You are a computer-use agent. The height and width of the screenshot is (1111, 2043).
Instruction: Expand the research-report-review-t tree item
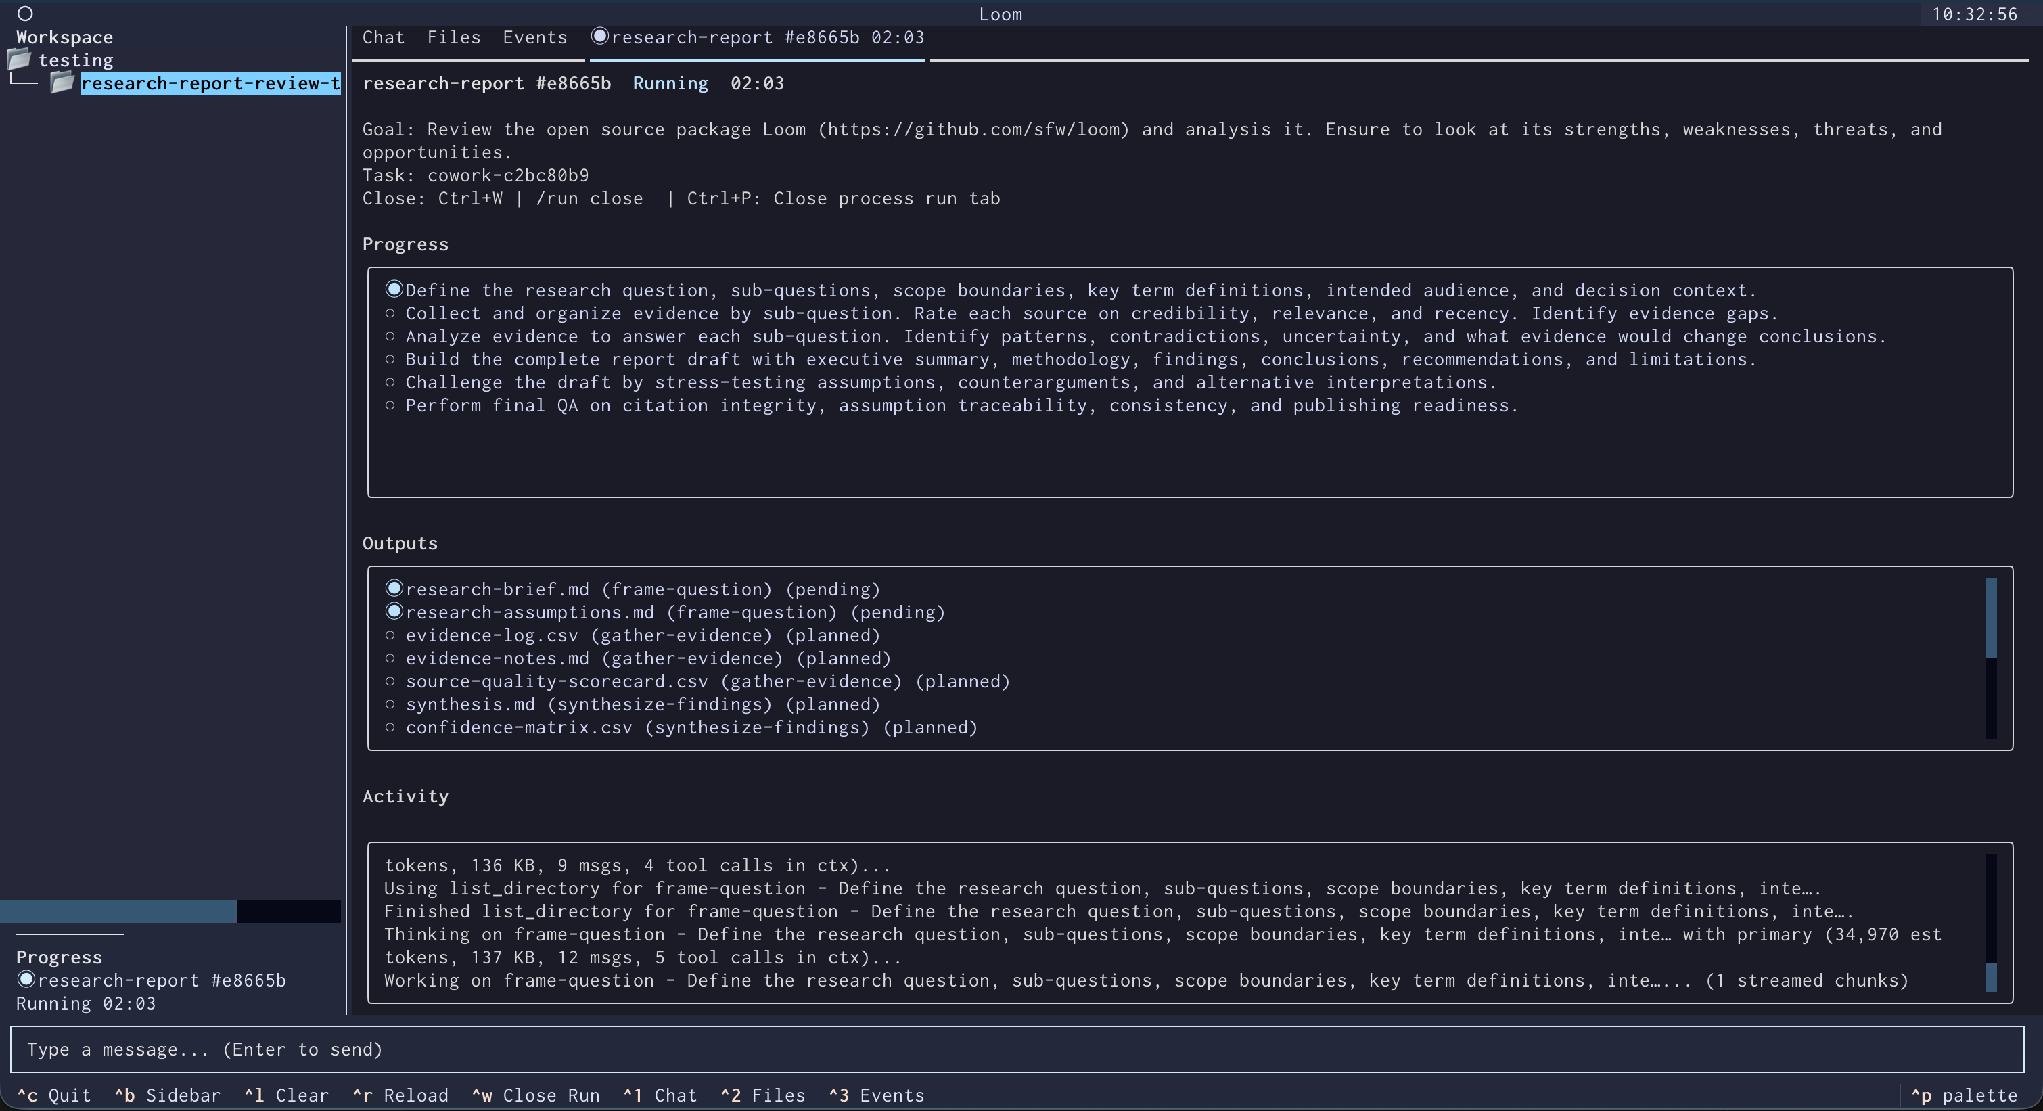pos(210,83)
